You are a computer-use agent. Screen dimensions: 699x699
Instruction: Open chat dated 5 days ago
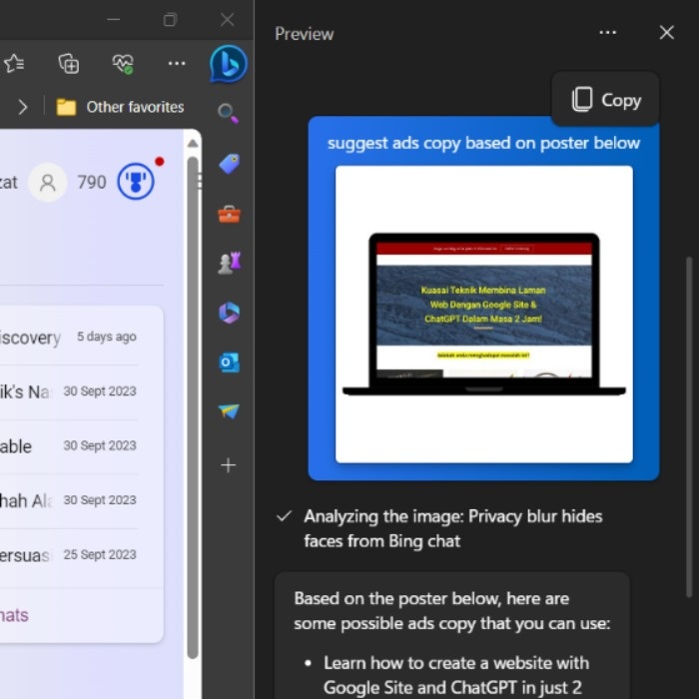pos(68,338)
